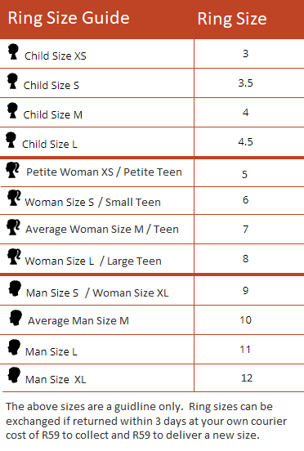Viewport: 304px width, 451px height.
Task: Click the woman silhouette icon beside Average Woman Size M
Action: pos(13,227)
